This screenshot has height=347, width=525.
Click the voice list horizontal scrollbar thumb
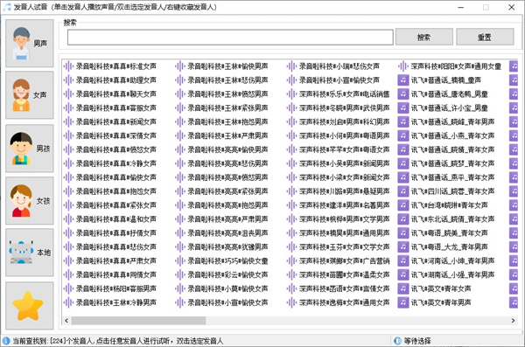pos(138,321)
